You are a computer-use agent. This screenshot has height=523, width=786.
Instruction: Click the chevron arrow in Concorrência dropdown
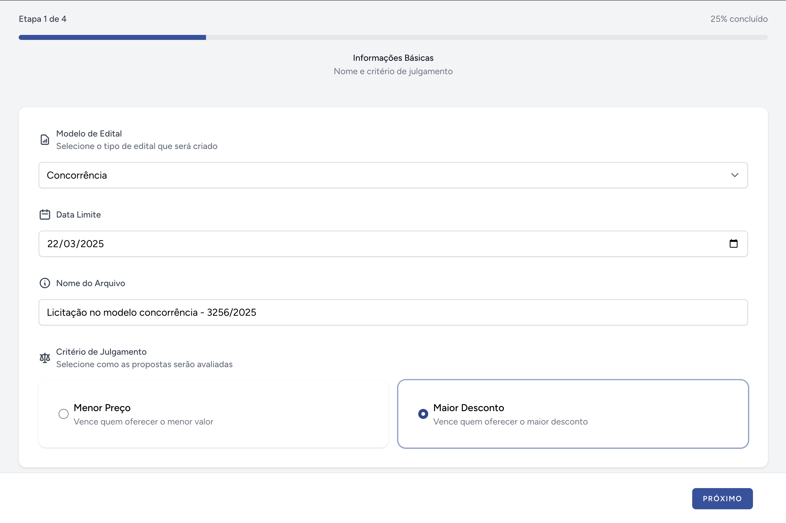tap(735, 175)
